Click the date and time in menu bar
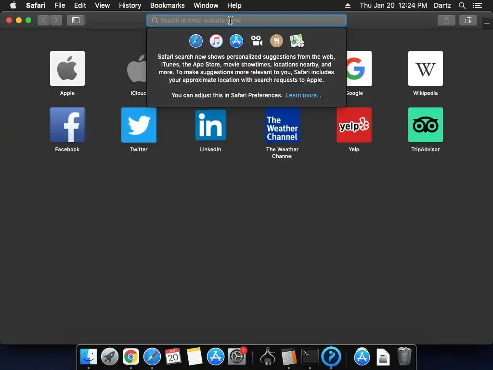This screenshot has height=370, width=493. point(393,5)
